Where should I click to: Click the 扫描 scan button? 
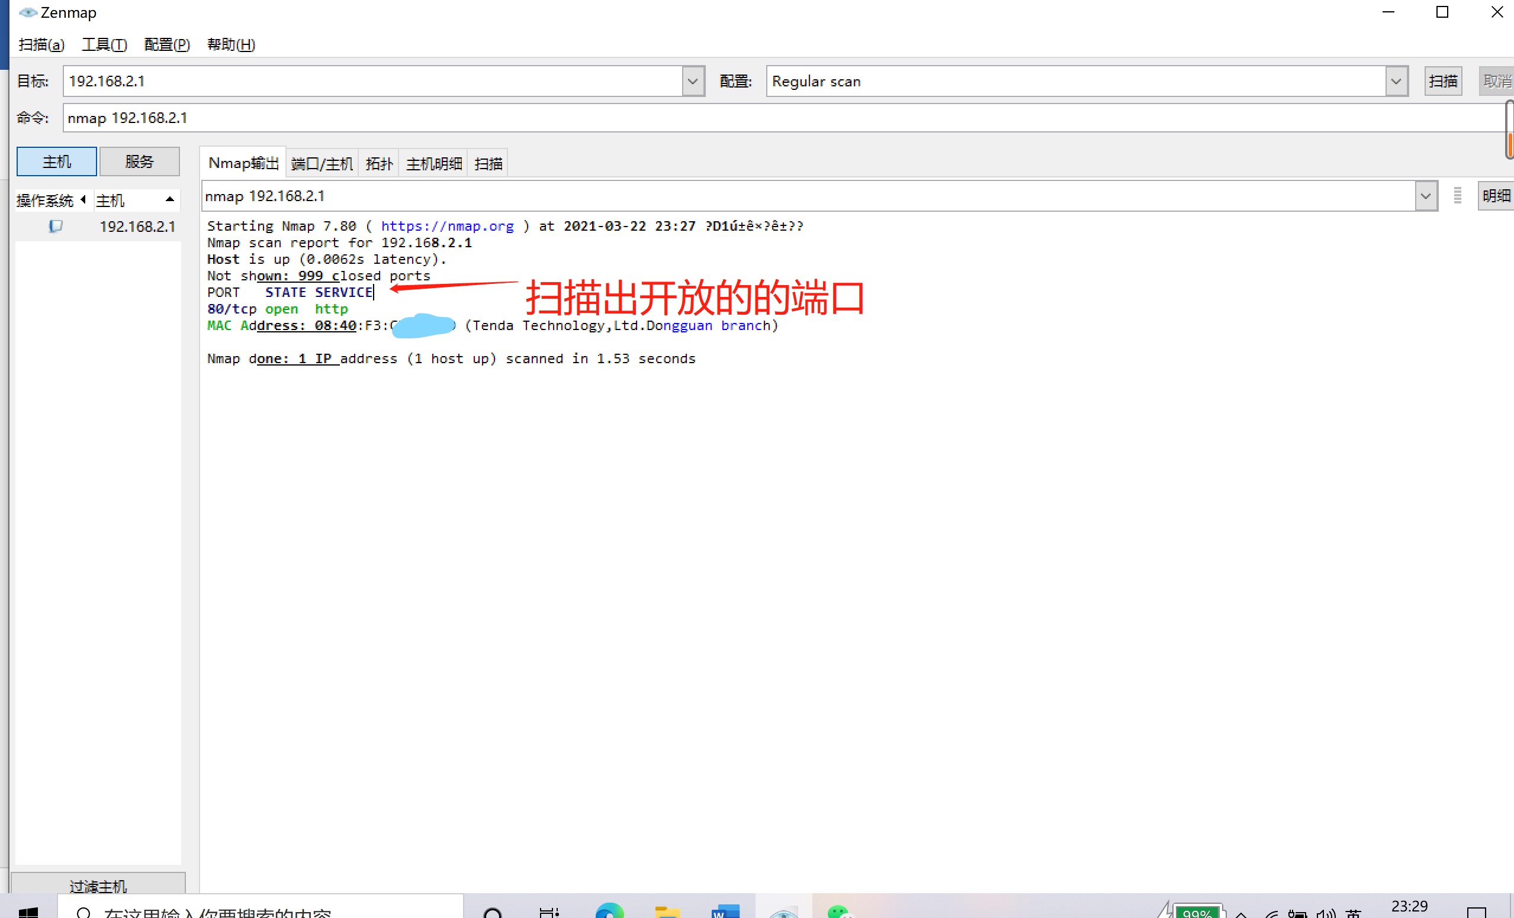1443,81
